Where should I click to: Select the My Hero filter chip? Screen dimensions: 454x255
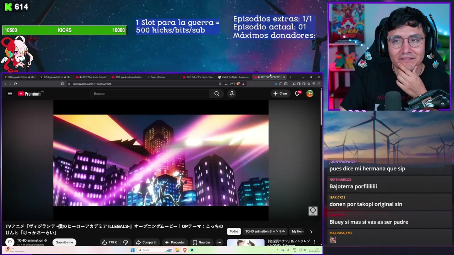[x=298, y=231]
